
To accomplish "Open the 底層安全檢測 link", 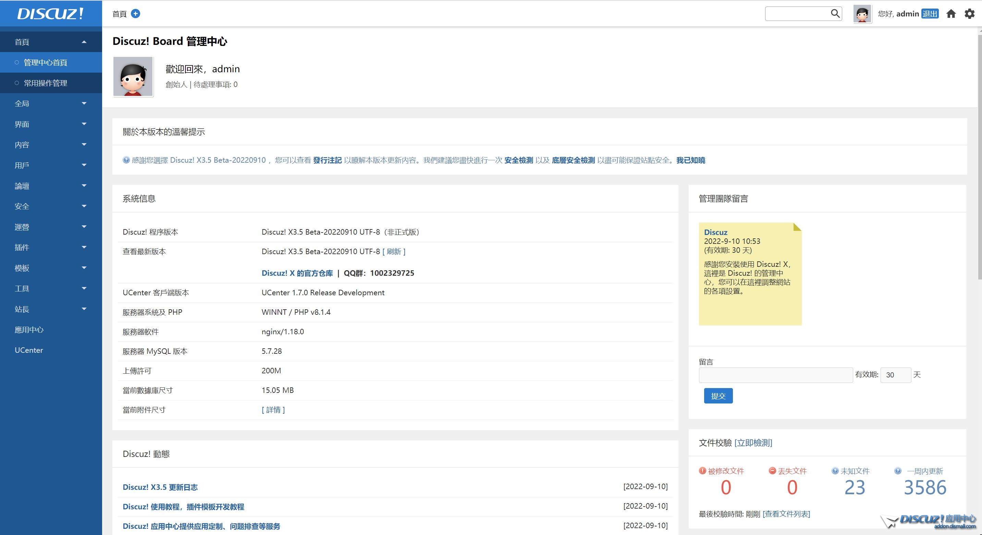I will click(x=573, y=160).
